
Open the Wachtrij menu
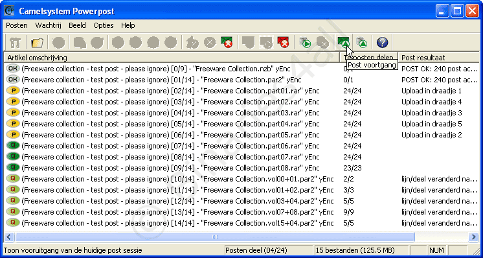click(x=48, y=25)
